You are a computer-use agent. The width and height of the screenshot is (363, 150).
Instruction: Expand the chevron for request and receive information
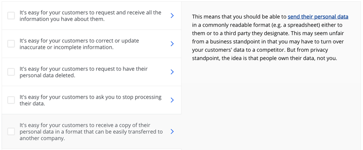click(172, 15)
